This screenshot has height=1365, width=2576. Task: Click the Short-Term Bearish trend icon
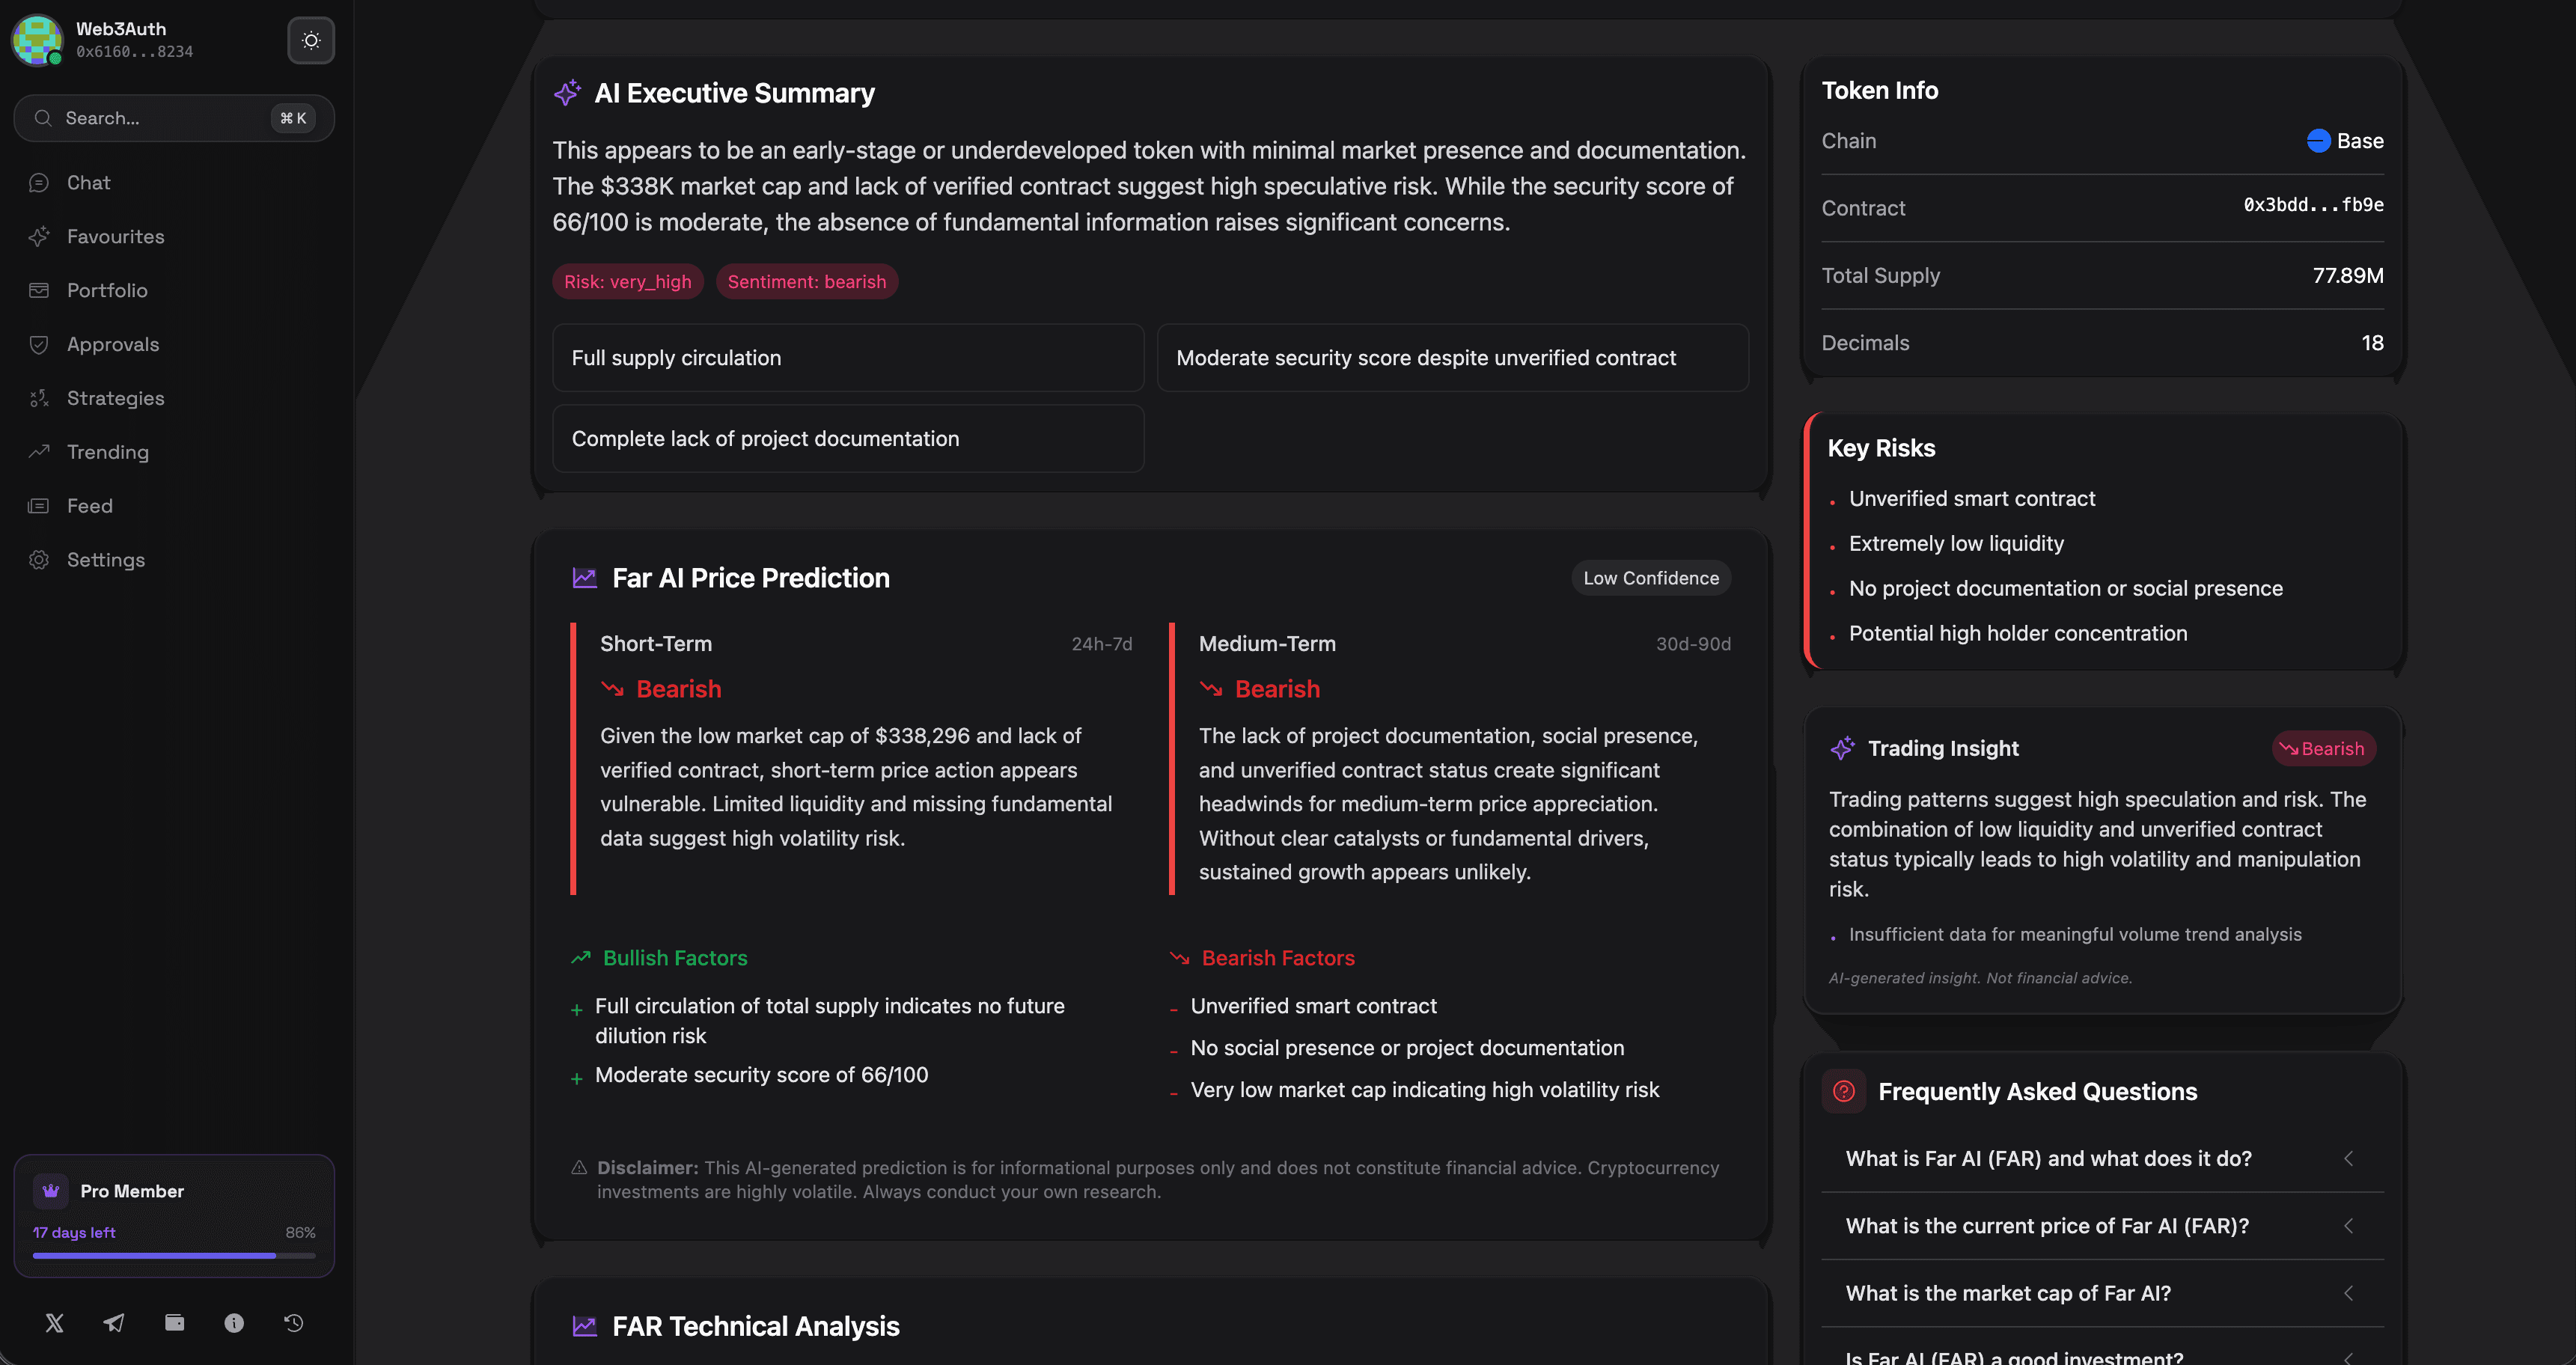click(x=613, y=690)
